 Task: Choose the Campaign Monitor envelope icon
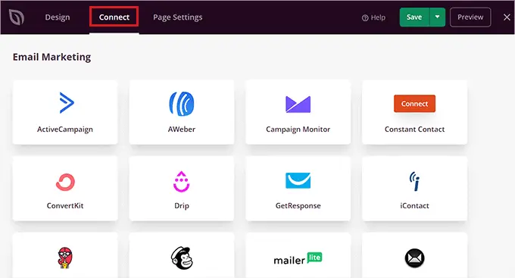coord(298,105)
